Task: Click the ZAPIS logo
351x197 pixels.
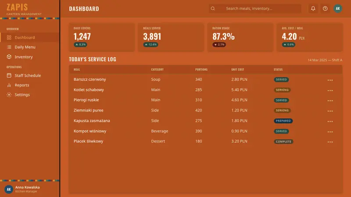Action: pos(17,7)
